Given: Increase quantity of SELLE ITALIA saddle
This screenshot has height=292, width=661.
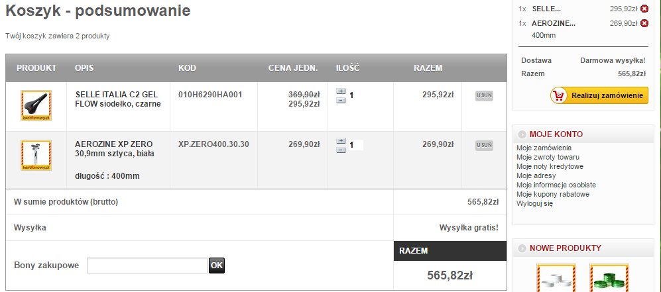Looking at the screenshot, I should pos(341,91).
